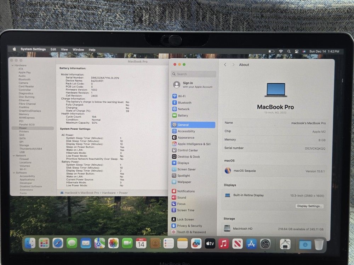Viewport: 354px width, 265px height.
Task: Open Maps from the Dock
Action: coord(99,243)
